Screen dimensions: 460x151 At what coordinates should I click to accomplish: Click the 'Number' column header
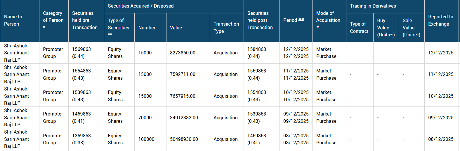coord(147,28)
